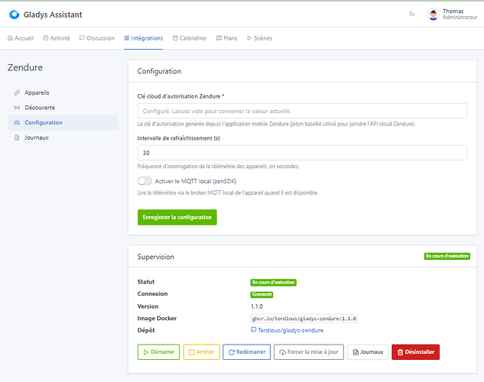Click the refresh interval field showing 30
This screenshot has width=484, height=382.
pos(302,153)
